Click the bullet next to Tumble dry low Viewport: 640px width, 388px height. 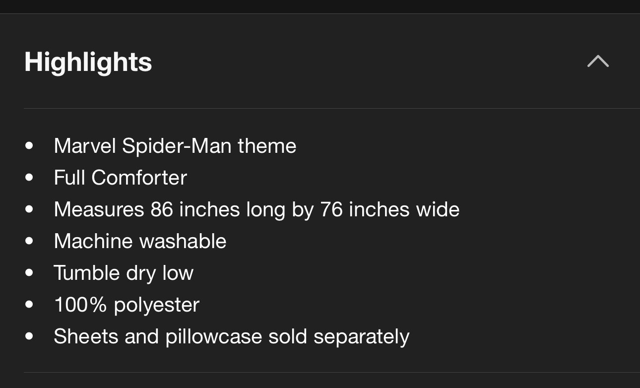tap(29, 273)
